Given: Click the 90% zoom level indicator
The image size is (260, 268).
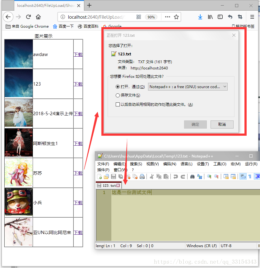Looking at the screenshot, I should (151, 17).
